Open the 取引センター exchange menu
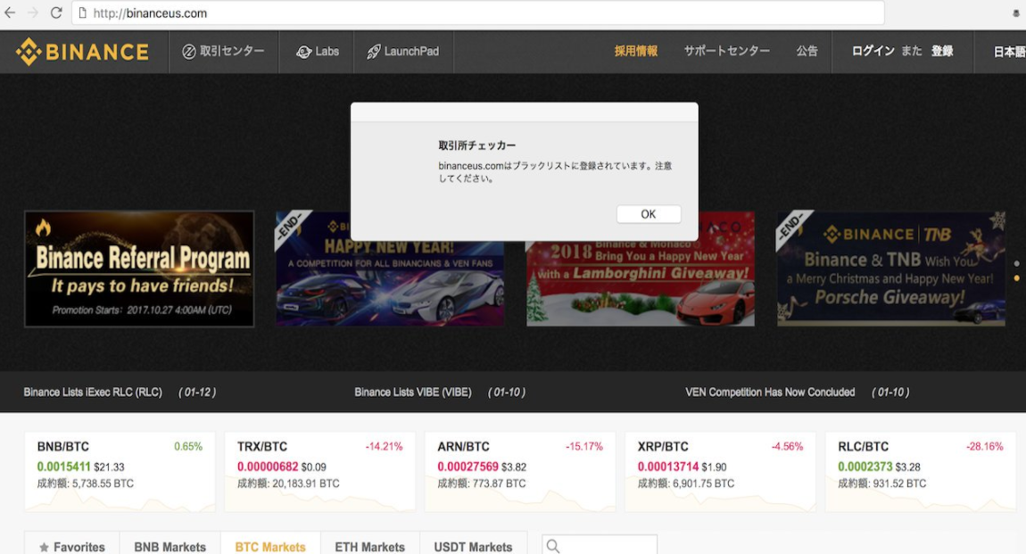 (x=223, y=51)
